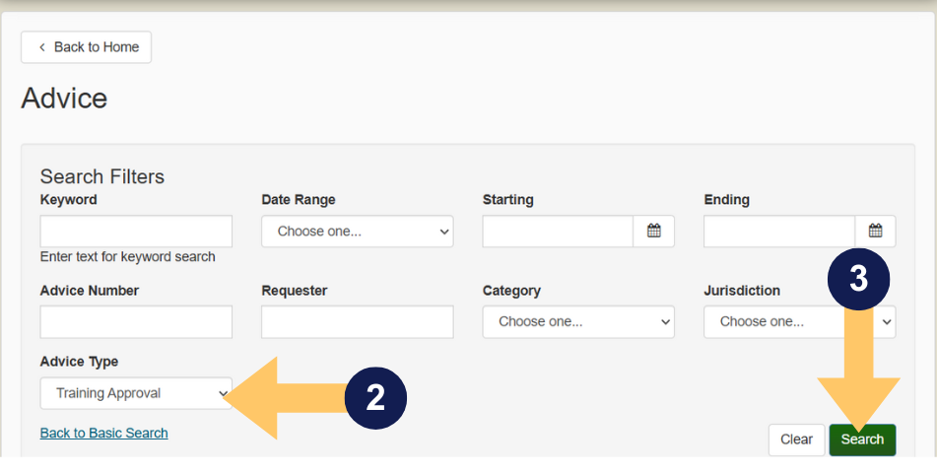Open the Category dropdown
The width and height of the screenshot is (937, 473).
click(578, 322)
